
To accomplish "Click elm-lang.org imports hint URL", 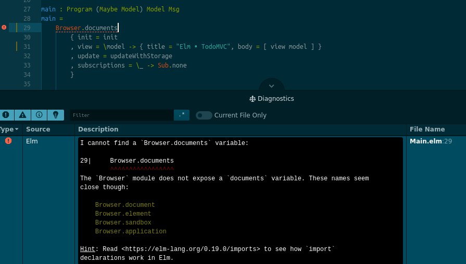I will 191,249.
